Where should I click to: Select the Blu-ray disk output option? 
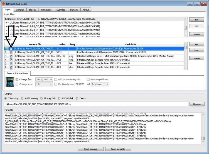(42, 98)
